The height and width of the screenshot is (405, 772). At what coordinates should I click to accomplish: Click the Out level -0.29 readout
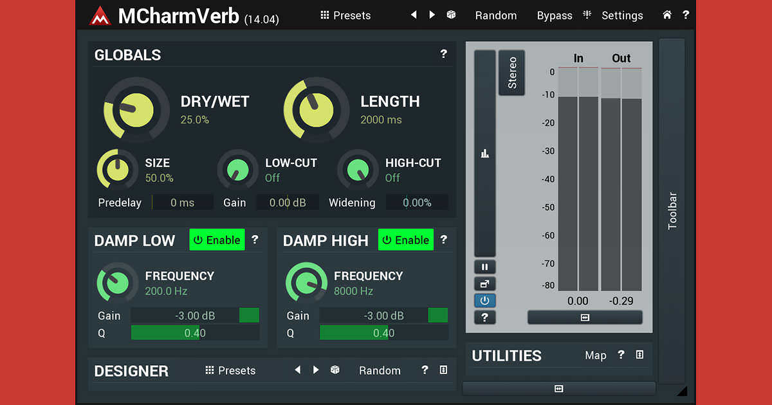click(621, 301)
